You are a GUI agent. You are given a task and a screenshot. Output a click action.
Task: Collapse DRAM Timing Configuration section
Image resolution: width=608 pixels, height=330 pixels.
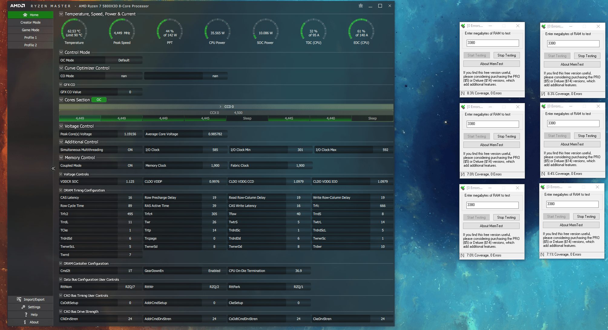pyautogui.click(x=61, y=190)
